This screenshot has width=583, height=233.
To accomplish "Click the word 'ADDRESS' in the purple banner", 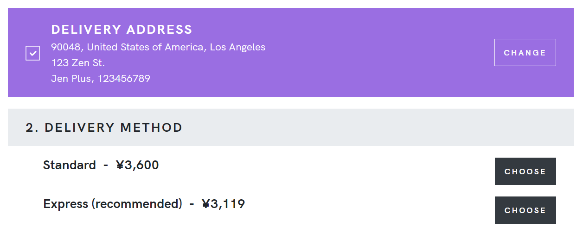I will click(159, 30).
